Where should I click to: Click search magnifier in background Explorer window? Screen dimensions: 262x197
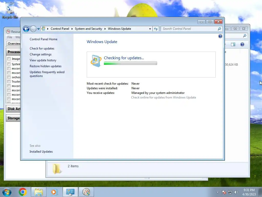point(245,36)
